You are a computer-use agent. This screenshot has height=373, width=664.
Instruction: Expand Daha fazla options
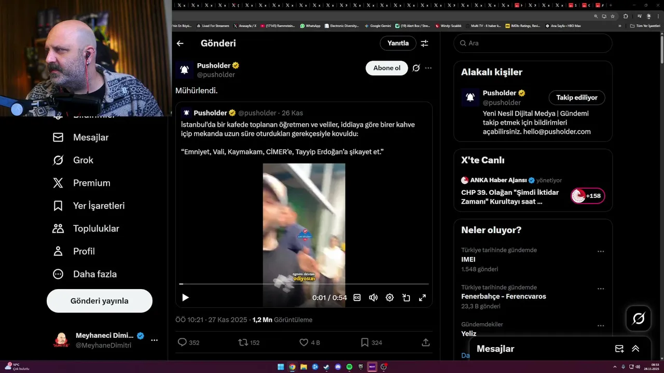[85, 274]
